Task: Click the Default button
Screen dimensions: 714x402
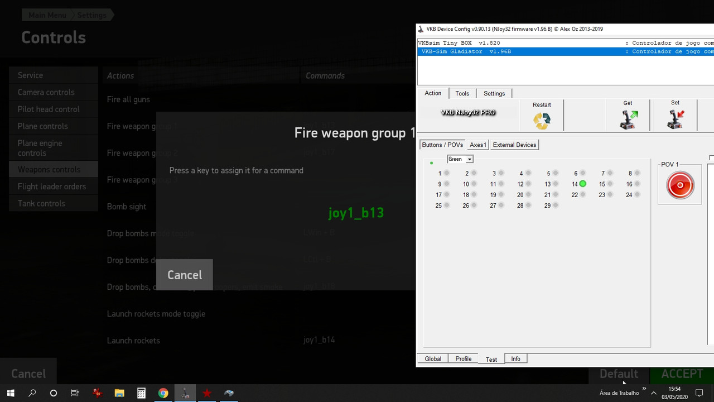Action: 619,374
